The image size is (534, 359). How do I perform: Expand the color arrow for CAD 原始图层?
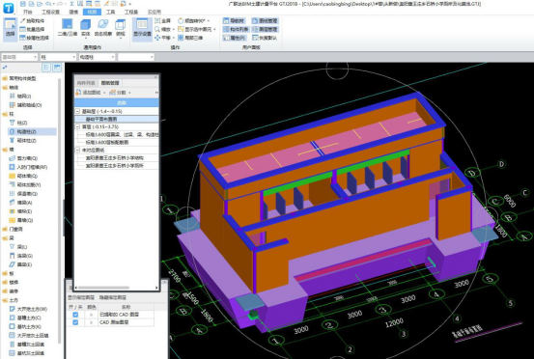pos(92,322)
